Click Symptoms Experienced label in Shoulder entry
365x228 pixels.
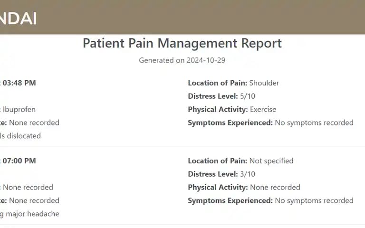(x=230, y=123)
